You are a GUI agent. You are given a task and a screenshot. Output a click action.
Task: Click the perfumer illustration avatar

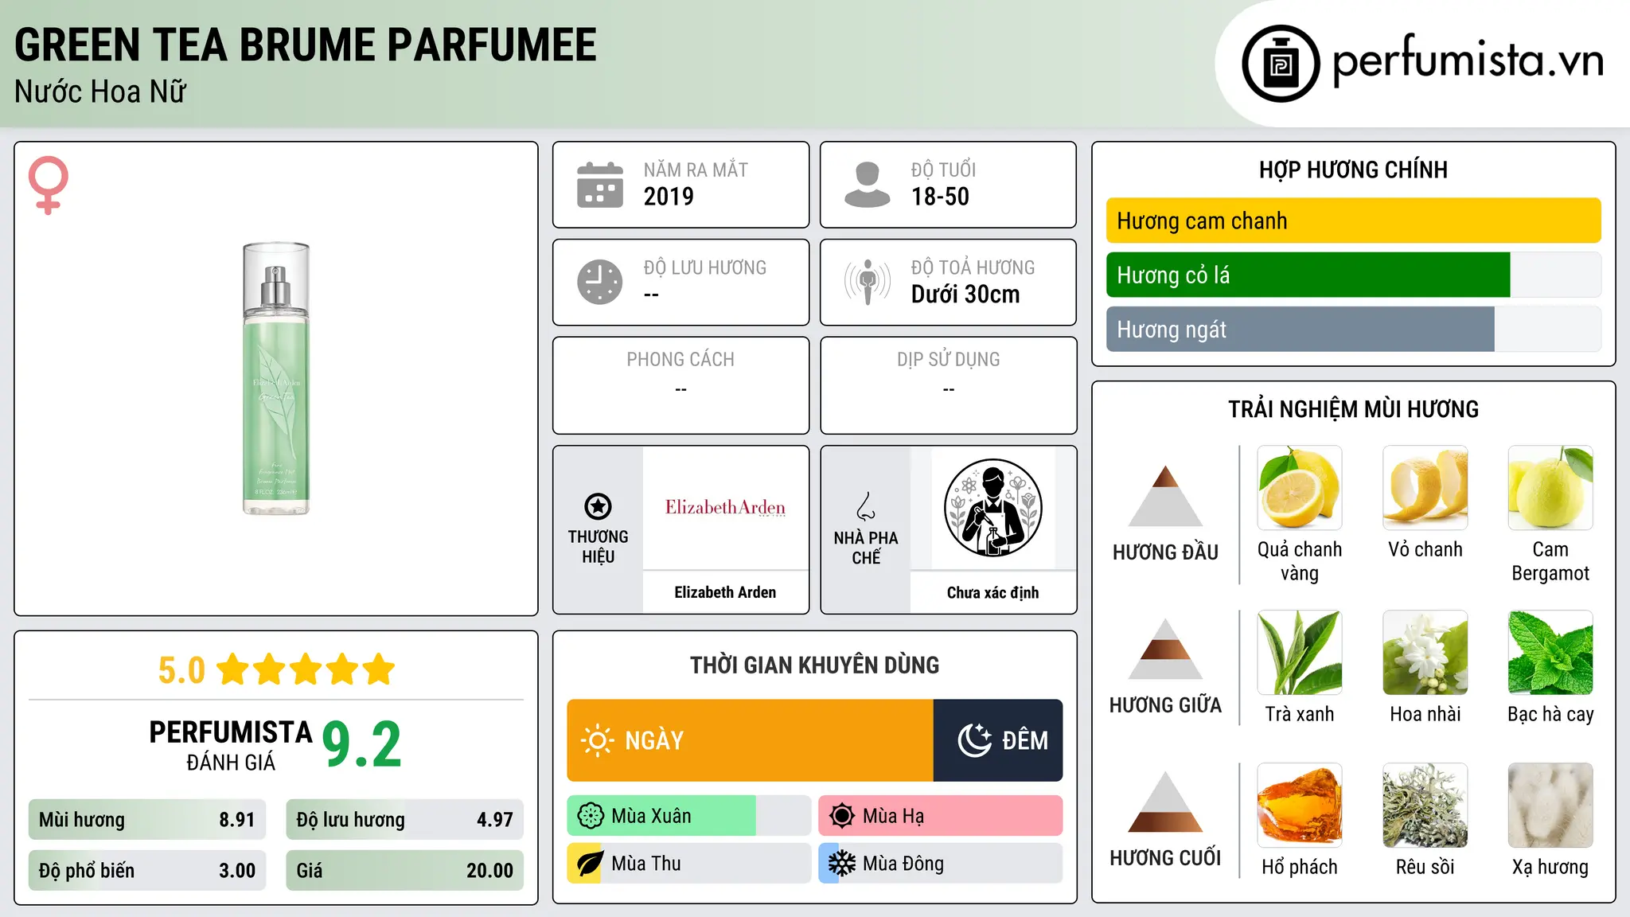(992, 508)
